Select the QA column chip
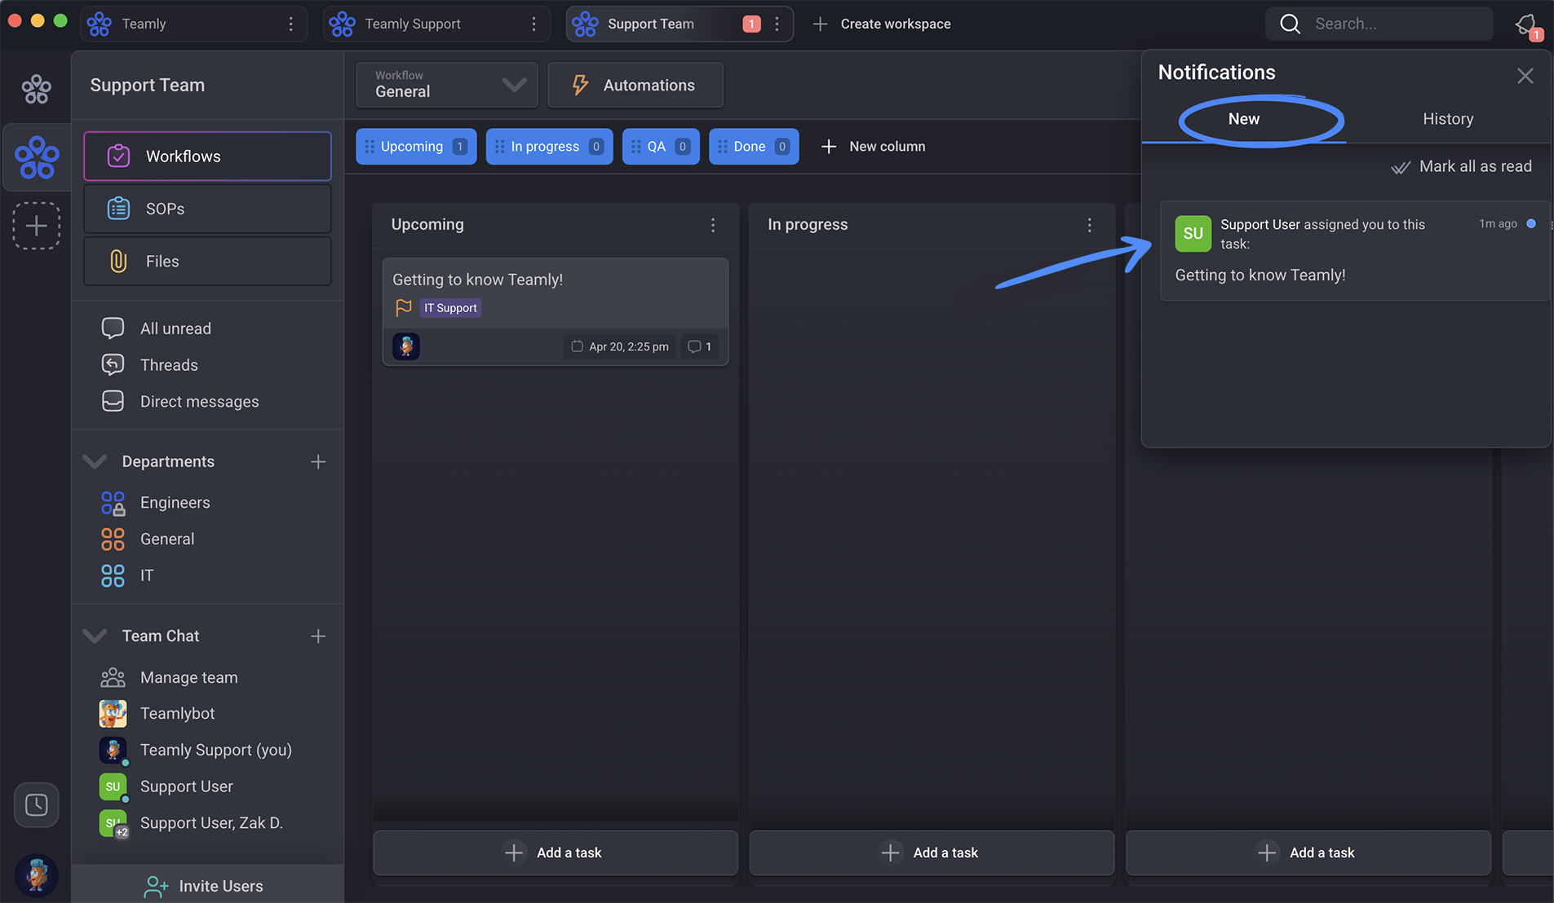This screenshot has height=903, width=1554. pyautogui.click(x=661, y=147)
